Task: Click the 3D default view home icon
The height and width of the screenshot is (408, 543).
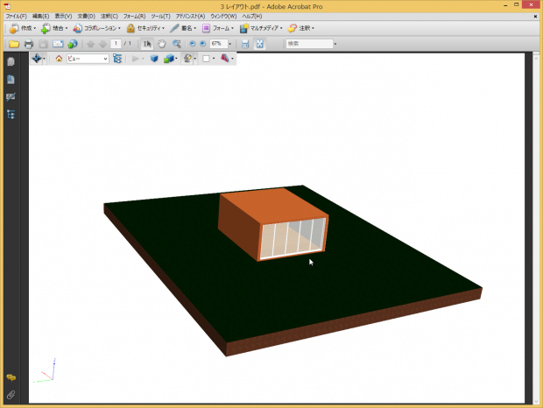Action: click(x=59, y=59)
